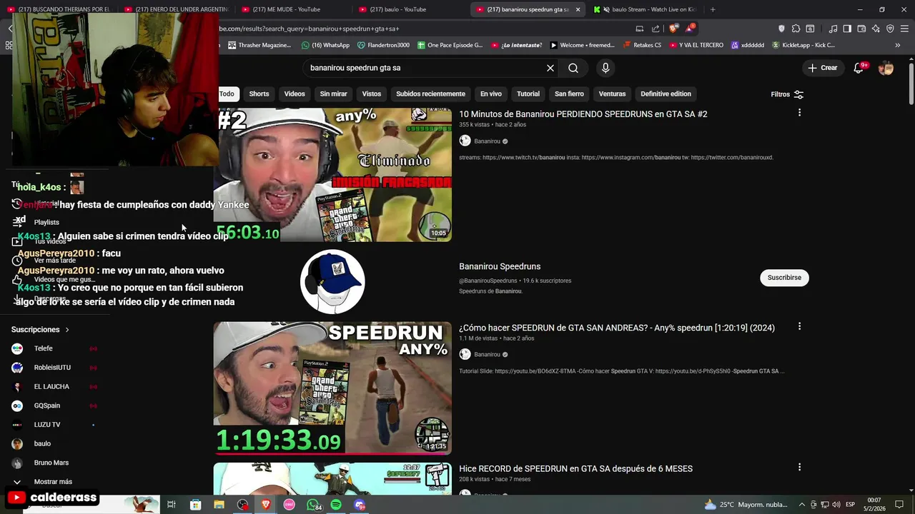Click the magnifying glass search button

tap(573, 68)
